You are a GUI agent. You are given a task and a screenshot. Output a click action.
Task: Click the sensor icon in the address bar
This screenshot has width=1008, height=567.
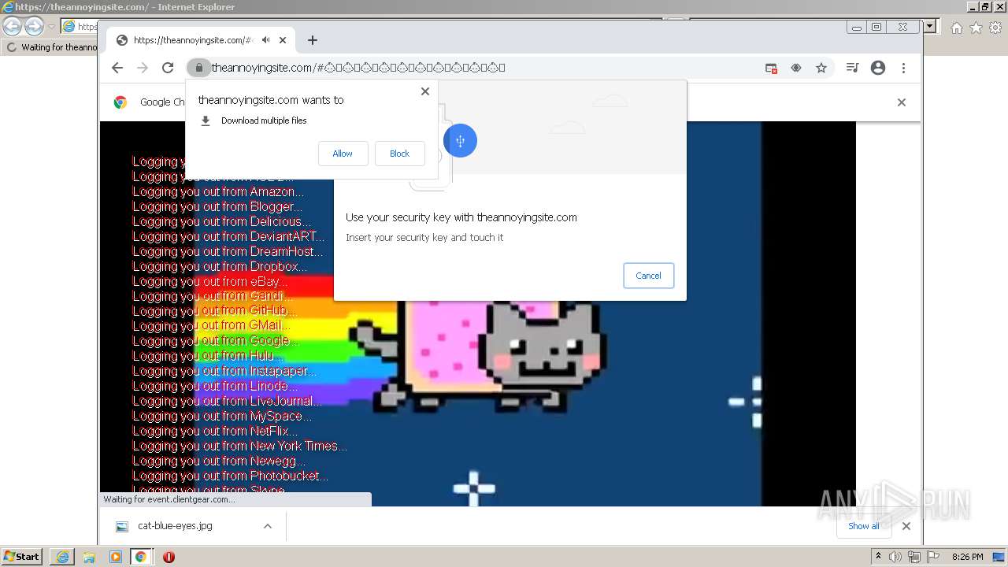[x=796, y=68]
